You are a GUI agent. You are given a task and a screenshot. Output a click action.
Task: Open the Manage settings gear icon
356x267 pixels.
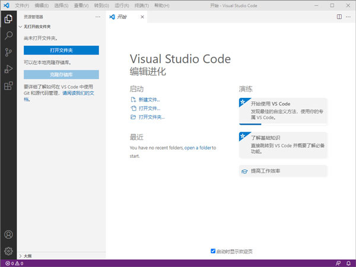8,251
